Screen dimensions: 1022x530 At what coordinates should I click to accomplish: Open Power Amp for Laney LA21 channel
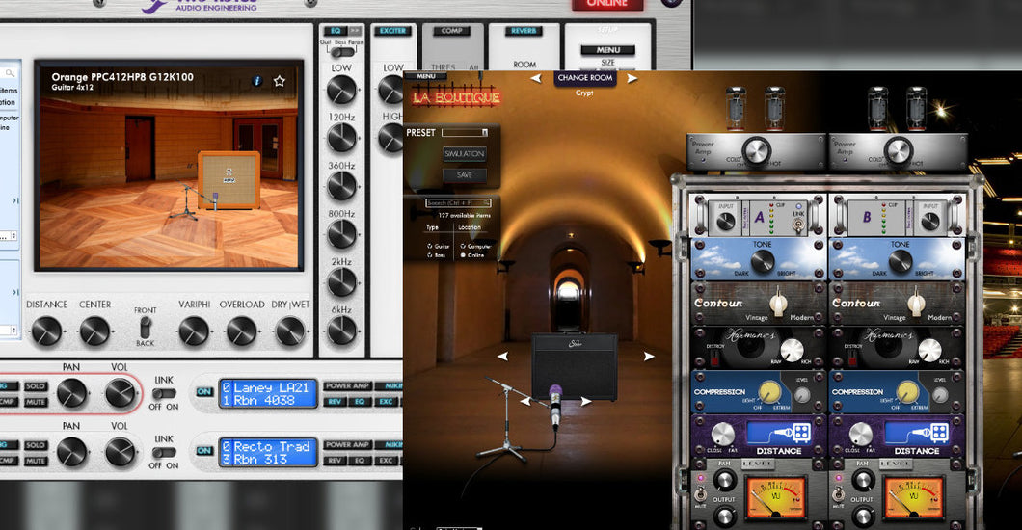347,385
